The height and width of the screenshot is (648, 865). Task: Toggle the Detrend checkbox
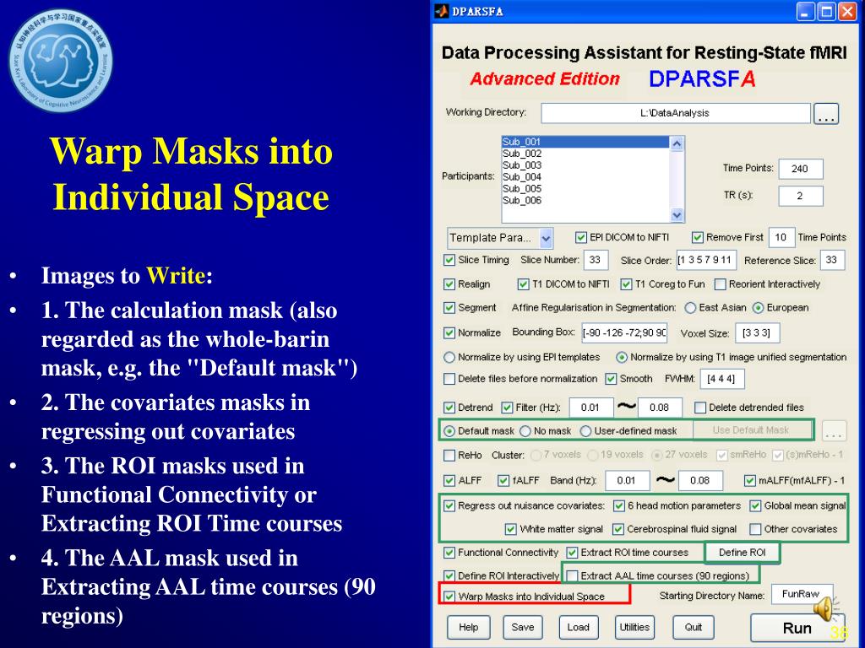[x=449, y=408]
